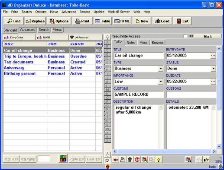Viewport: 224px width, 170px height.
Task: Open the Advanced menu
Action: [69, 12]
